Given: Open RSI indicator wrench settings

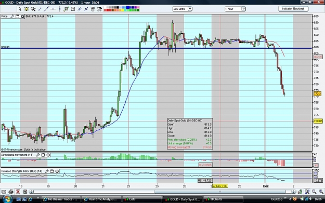Looking at the screenshot, I should [47, 171].
